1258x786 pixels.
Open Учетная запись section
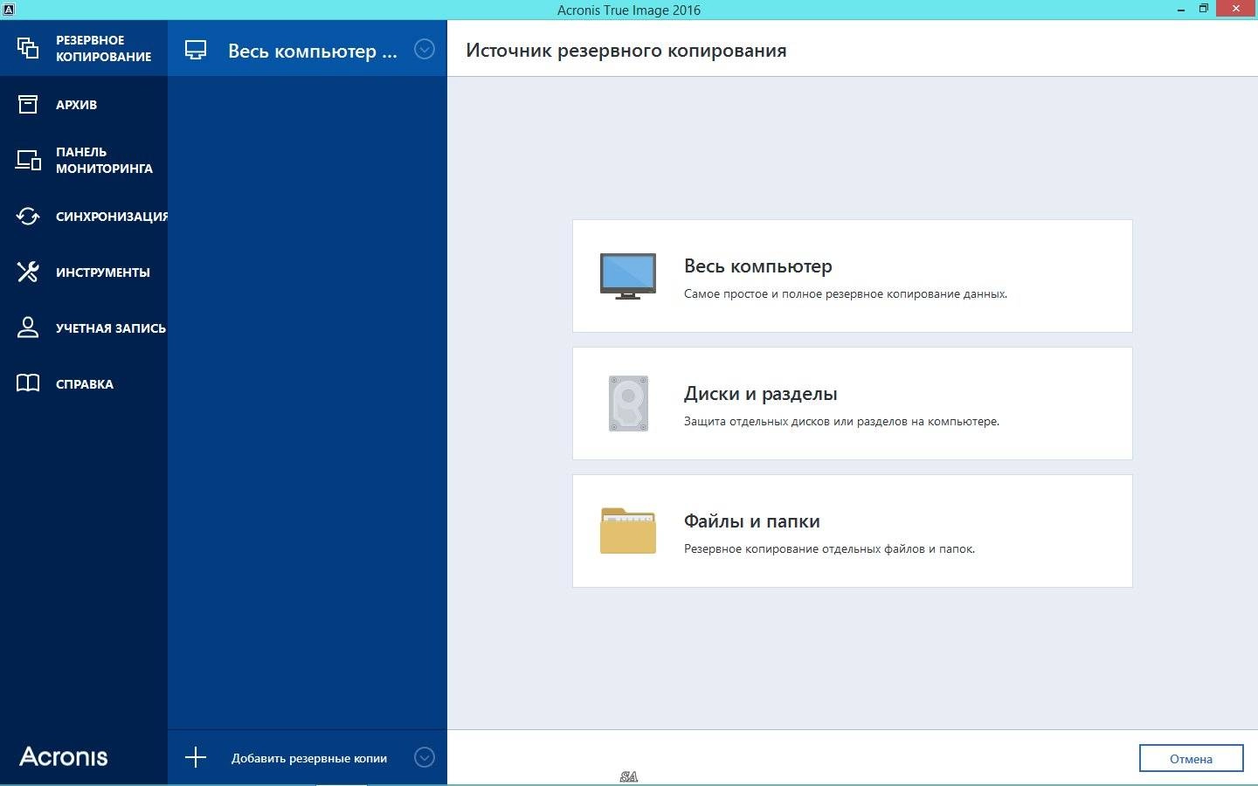pos(84,327)
